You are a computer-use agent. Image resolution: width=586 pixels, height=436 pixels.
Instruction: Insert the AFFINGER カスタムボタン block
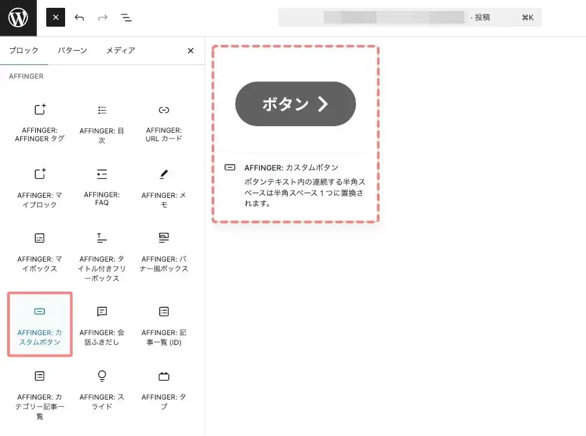pyautogui.click(x=39, y=323)
